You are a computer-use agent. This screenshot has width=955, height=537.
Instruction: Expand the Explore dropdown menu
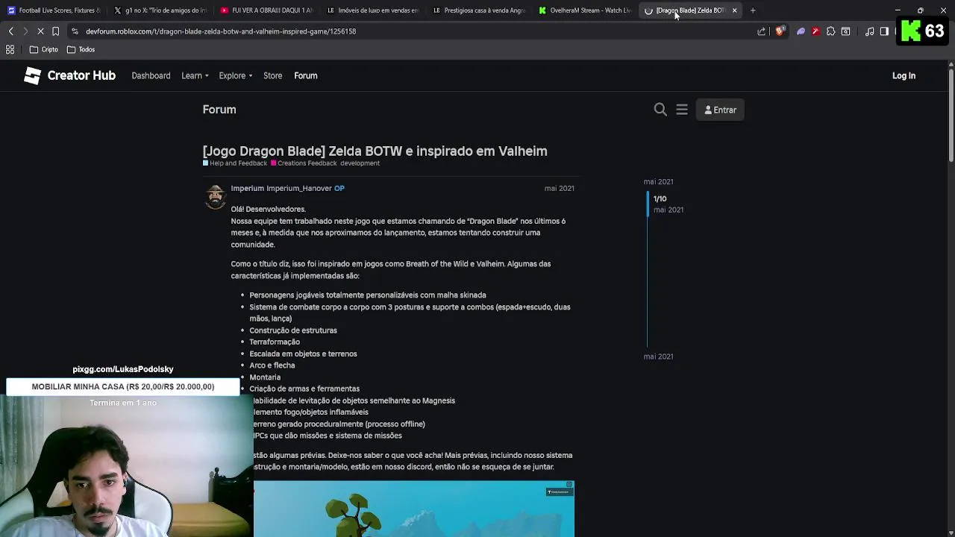236,75
